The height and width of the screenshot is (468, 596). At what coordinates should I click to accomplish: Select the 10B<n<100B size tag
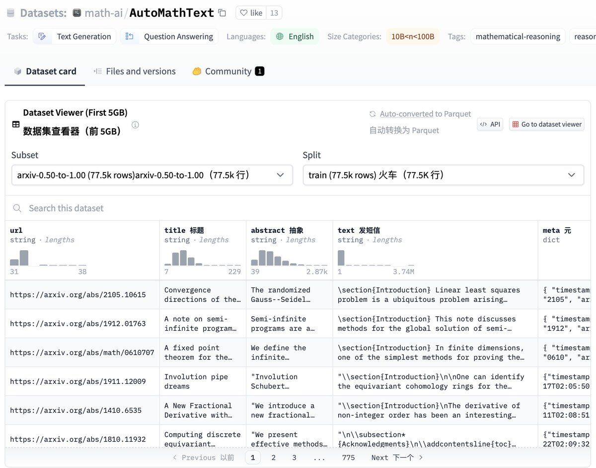pos(413,36)
